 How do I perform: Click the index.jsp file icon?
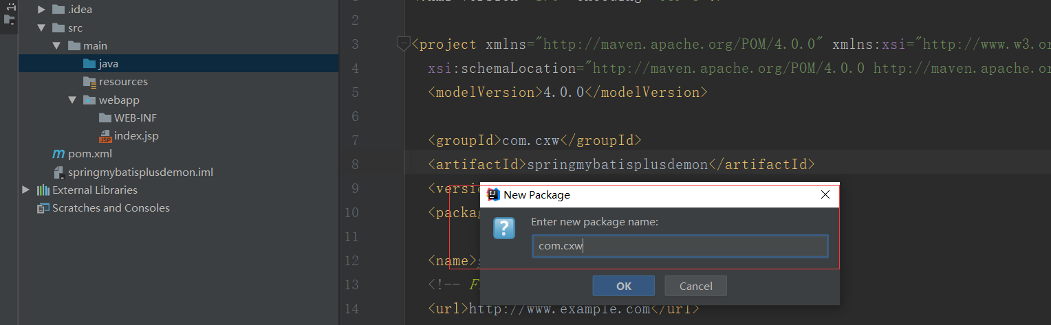[x=105, y=136]
